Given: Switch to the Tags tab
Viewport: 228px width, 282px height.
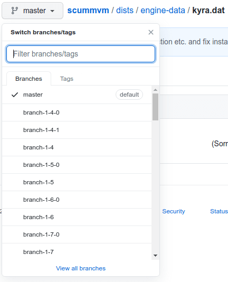Looking at the screenshot, I should click(66, 79).
